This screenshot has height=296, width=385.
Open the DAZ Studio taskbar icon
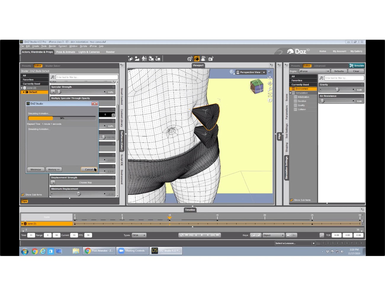(154, 250)
